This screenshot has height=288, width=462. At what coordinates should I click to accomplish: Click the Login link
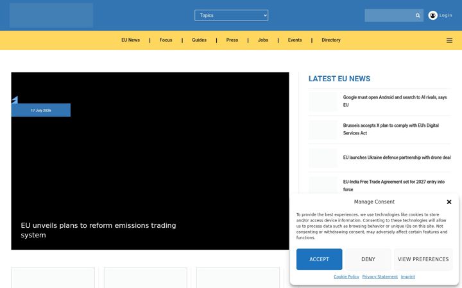click(x=445, y=15)
